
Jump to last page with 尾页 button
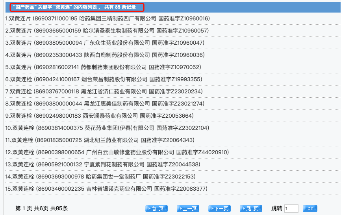pos(251,209)
